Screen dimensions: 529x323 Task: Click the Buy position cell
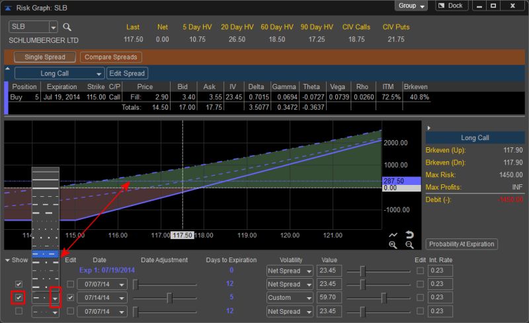(16, 97)
